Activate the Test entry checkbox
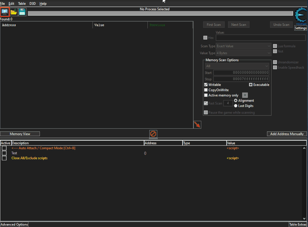308x227 pixels. (4, 153)
